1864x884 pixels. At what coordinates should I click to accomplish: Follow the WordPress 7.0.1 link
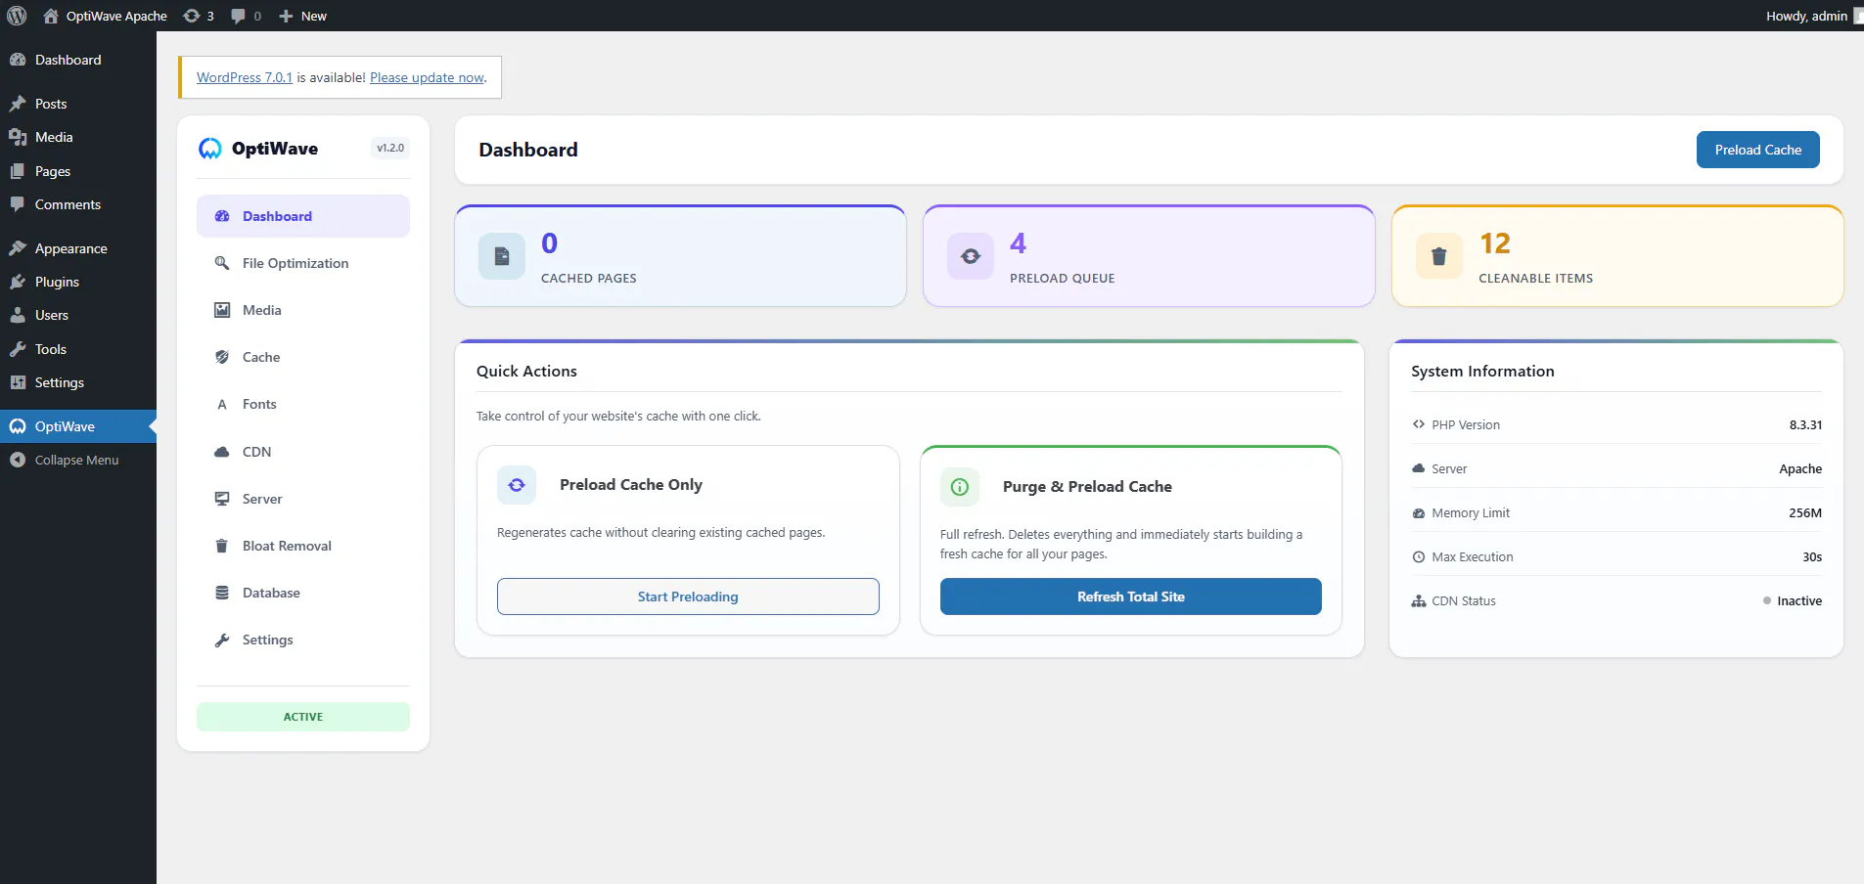pyautogui.click(x=245, y=77)
